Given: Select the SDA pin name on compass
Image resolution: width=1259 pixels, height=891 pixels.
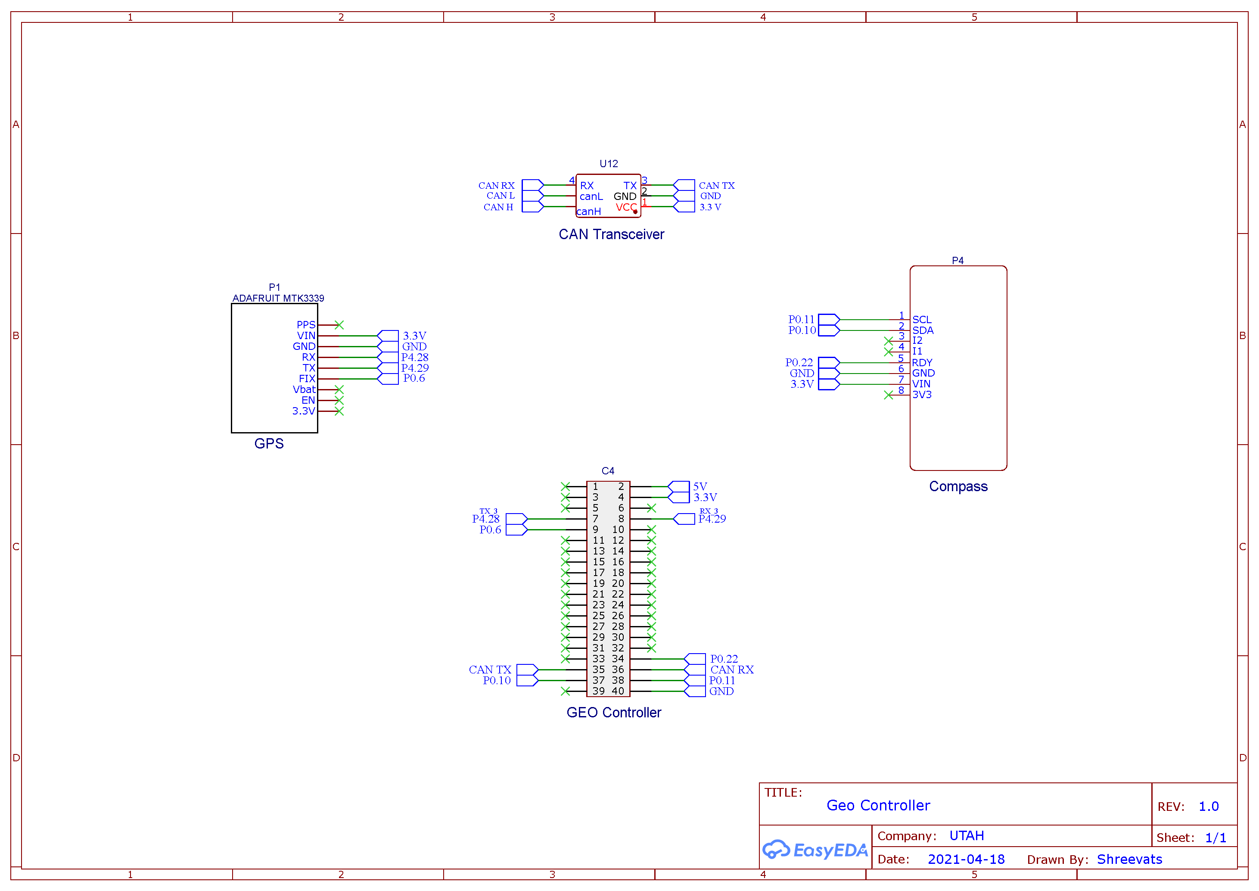Looking at the screenshot, I should pos(923,330).
